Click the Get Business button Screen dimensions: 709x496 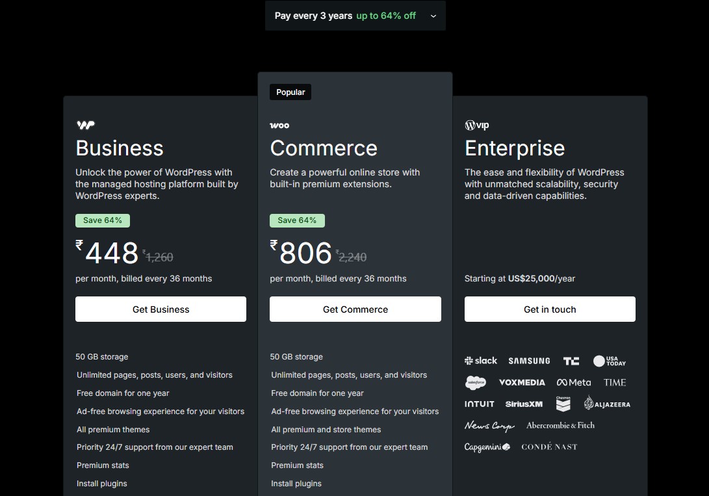(161, 309)
